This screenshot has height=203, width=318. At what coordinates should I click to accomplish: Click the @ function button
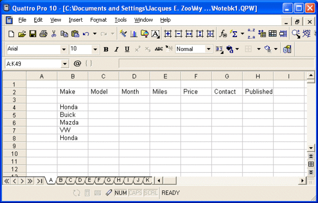pyautogui.click(x=78, y=64)
